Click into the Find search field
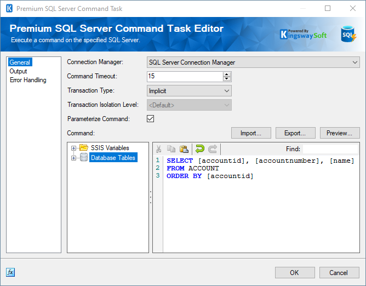This screenshot has height=286, width=366. pos(330,149)
